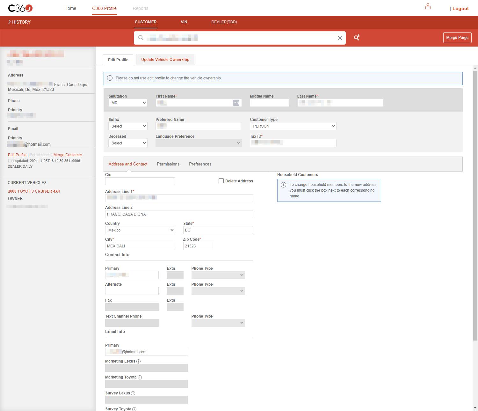Open Primary Phone Type dropdown
Image resolution: width=478 pixels, height=411 pixels.
tap(218, 275)
